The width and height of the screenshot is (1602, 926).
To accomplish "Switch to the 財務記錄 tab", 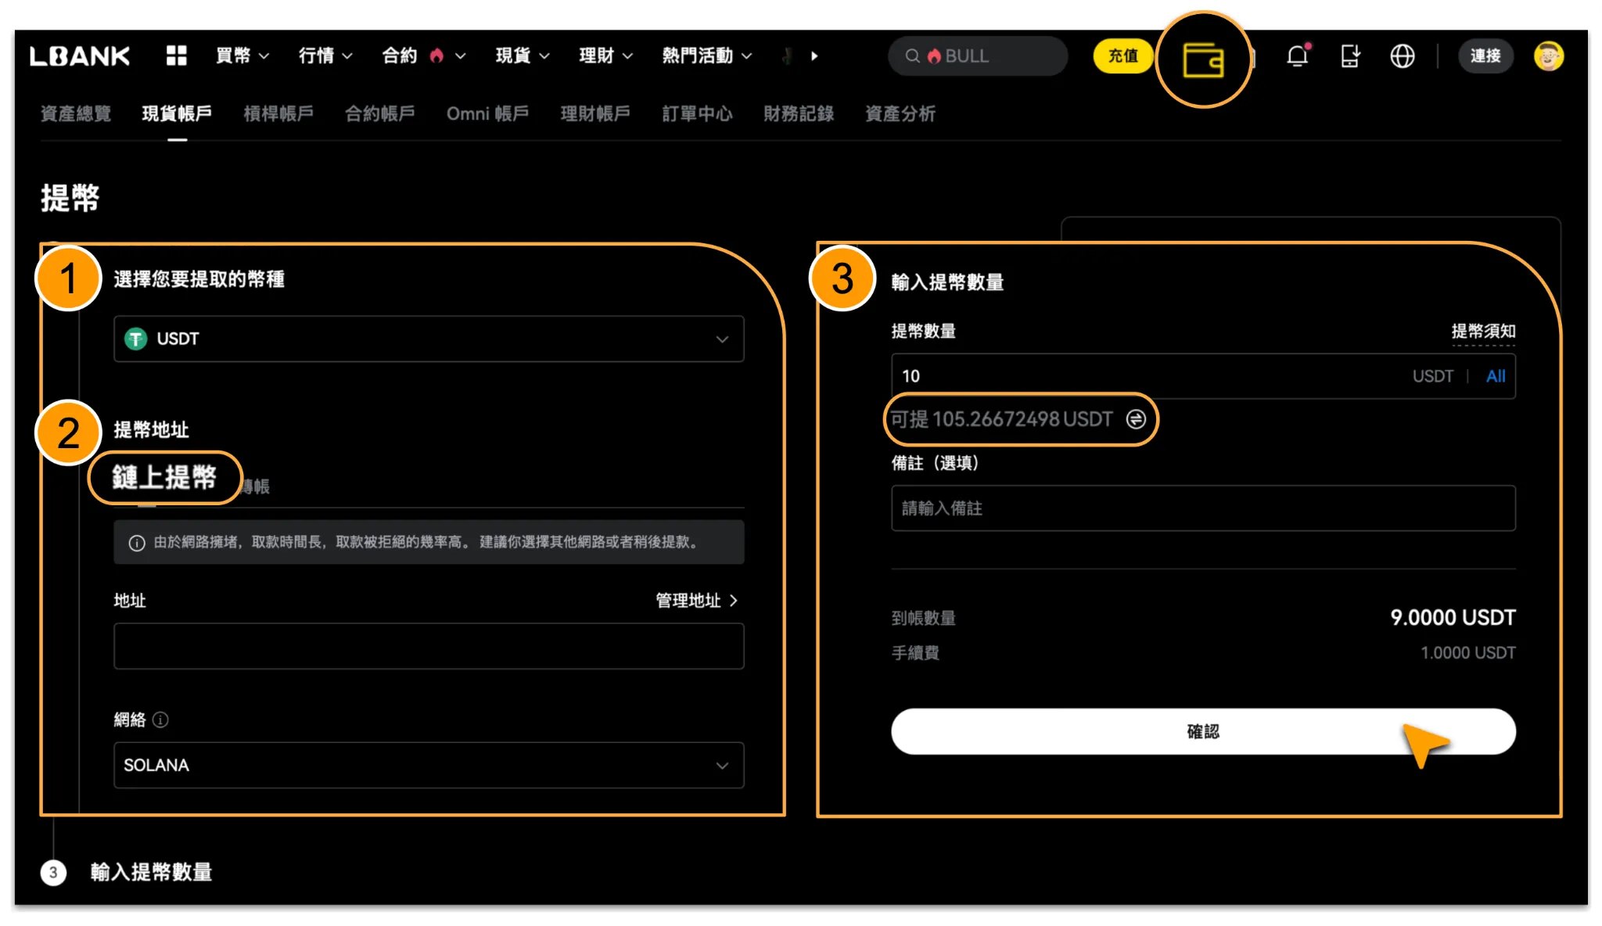I will [x=798, y=114].
